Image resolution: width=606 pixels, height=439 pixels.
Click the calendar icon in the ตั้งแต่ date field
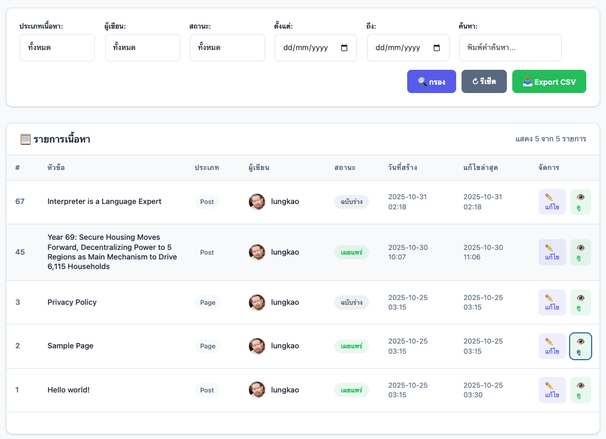[344, 48]
